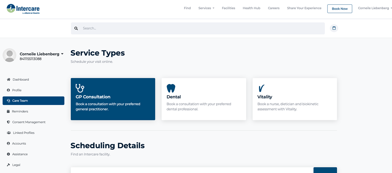
Task: Click the Book Now button
Action: 340,9
